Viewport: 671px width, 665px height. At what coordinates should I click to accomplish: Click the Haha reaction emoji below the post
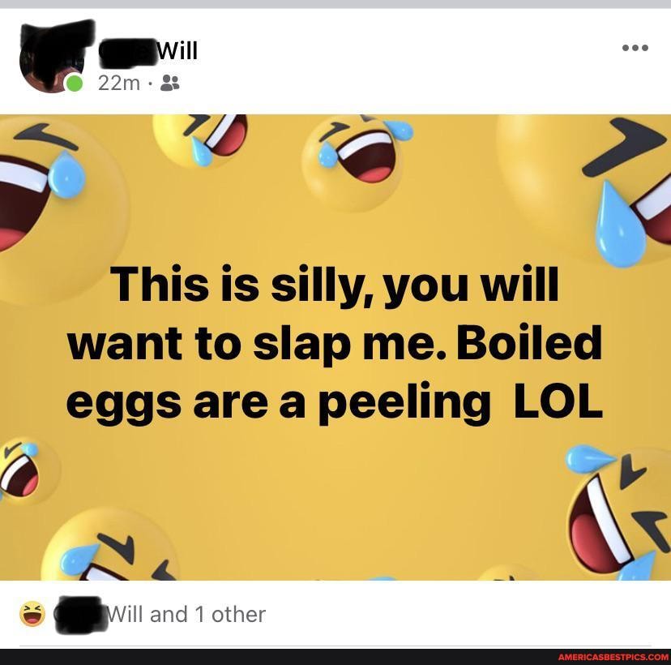pos(32,614)
